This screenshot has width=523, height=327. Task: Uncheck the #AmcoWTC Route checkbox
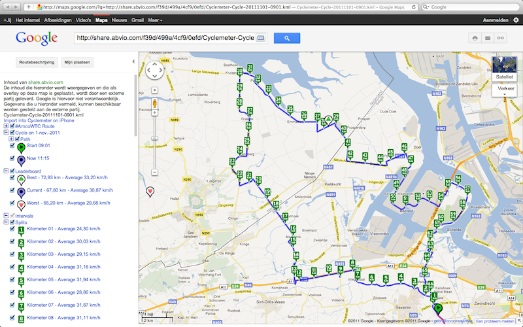pyautogui.click(x=12, y=126)
